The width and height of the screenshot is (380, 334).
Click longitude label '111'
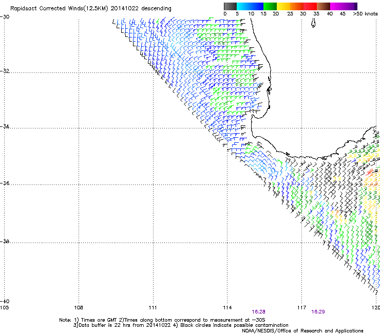pyautogui.click(x=153, y=308)
